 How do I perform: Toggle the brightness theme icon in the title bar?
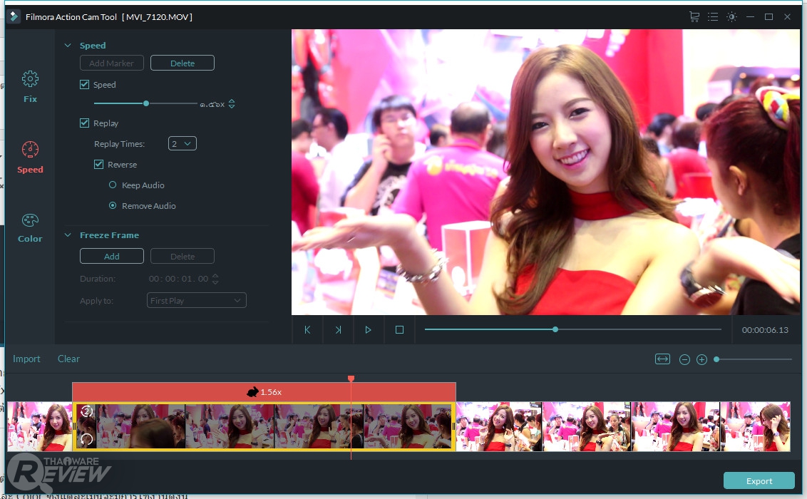pyautogui.click(x=731, y=16)
